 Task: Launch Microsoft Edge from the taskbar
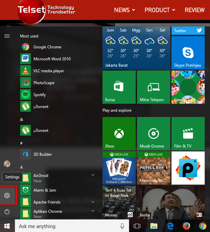[x=170, y=226]
